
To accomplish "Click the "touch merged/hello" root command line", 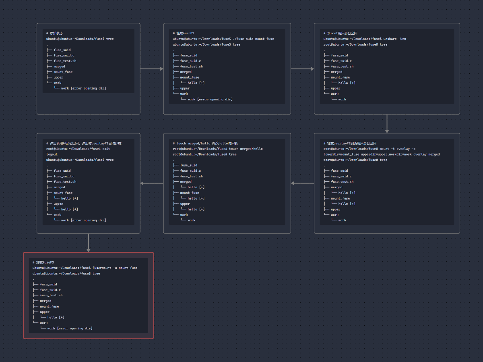I will point(218,149).
